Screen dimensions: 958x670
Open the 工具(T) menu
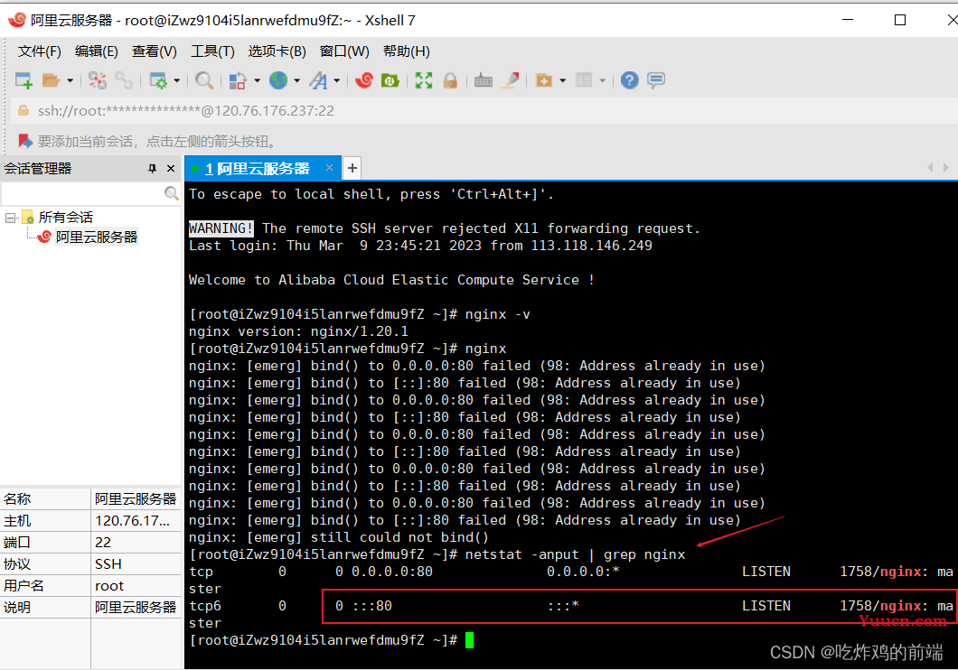tap(212, 51)
